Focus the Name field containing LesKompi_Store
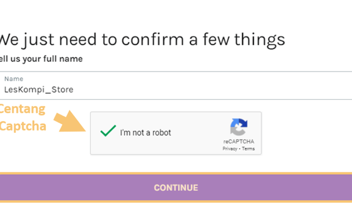Viewport: 352px width, 220px height. 176,85
